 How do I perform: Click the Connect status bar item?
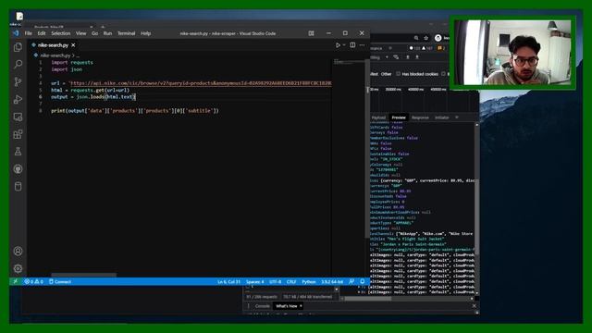tap(60, 281)
